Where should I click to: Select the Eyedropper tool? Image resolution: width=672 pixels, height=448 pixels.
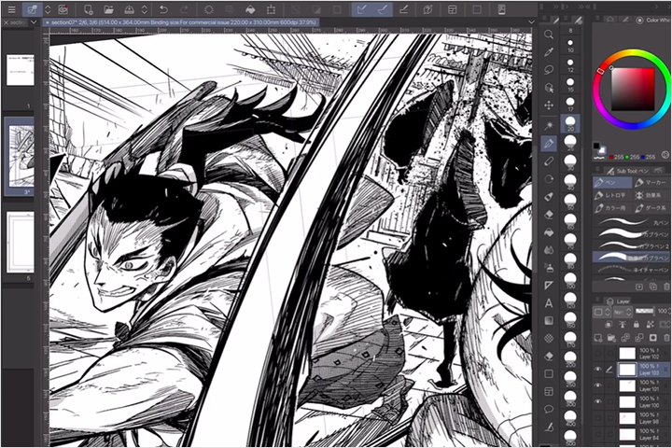tap(549, 52)
